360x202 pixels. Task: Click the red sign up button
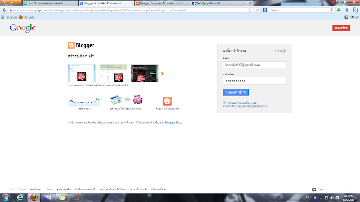tap(341, 28)
